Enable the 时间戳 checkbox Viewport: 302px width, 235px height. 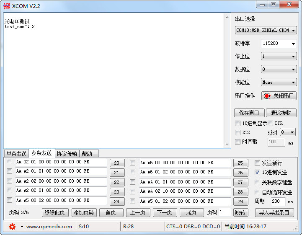click(x=237, y=142)
